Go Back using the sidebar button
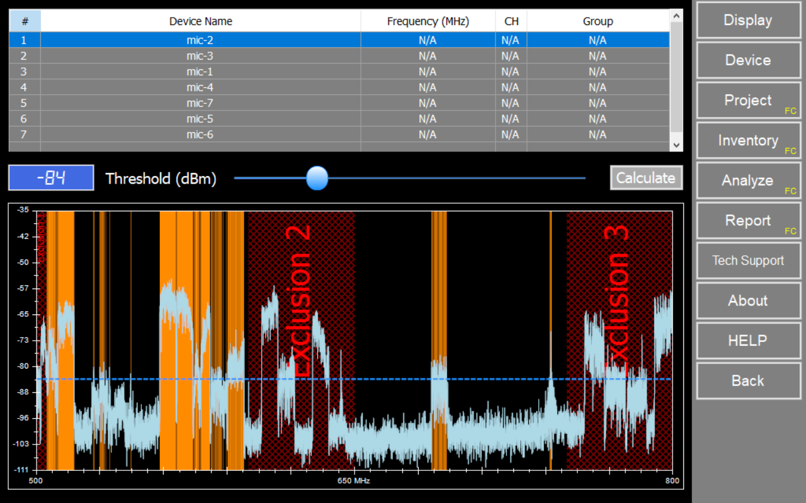806x503 pixels. coord(748,381)
